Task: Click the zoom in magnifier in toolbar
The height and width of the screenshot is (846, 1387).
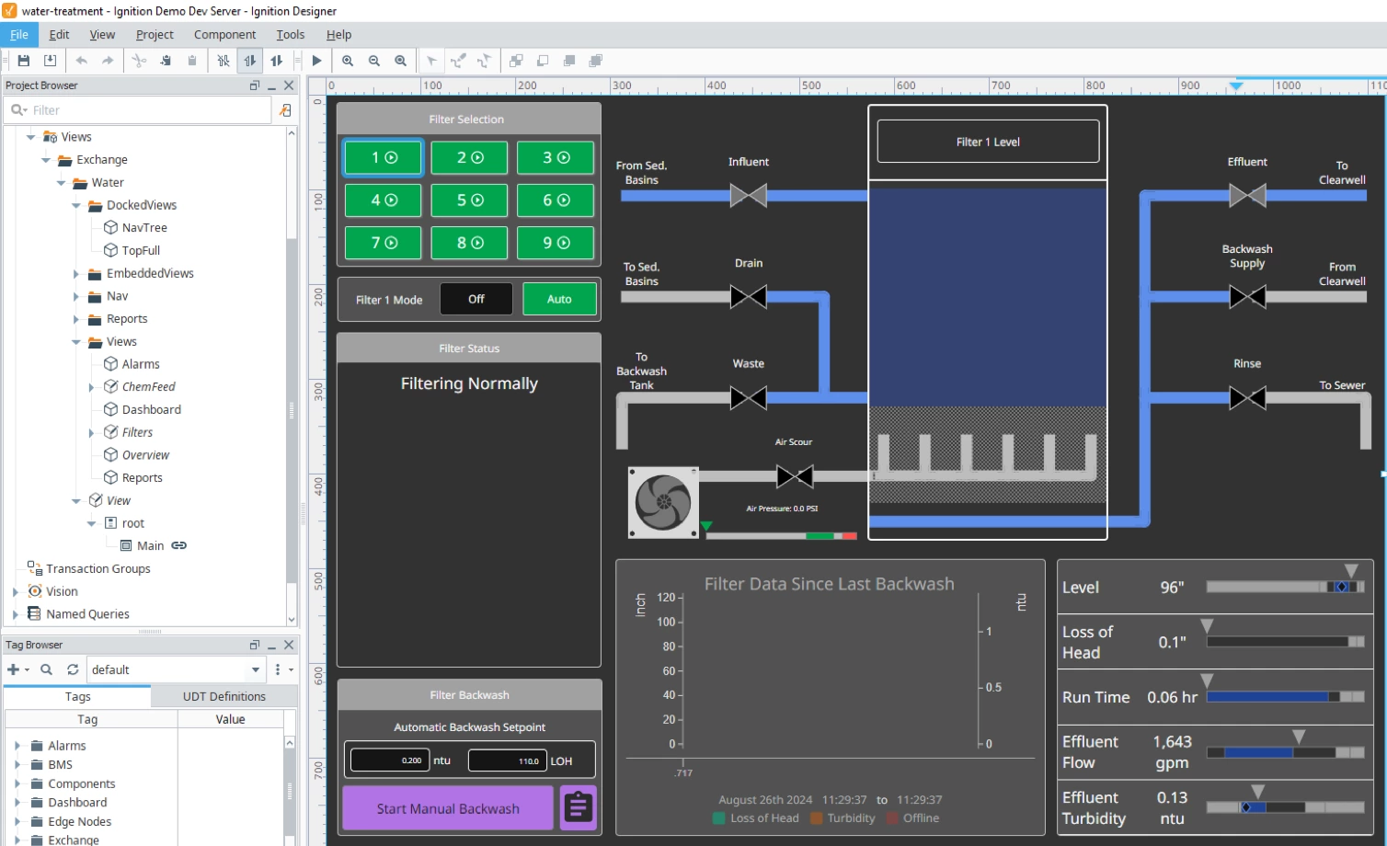Action: (348, 61)
